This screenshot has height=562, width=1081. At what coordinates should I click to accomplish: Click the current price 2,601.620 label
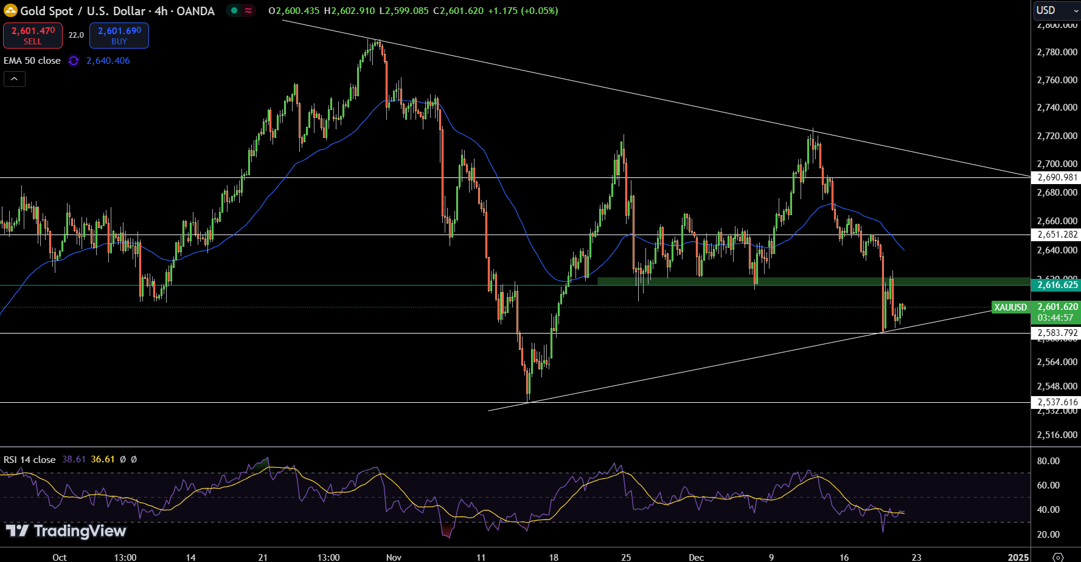[1057, 307]
